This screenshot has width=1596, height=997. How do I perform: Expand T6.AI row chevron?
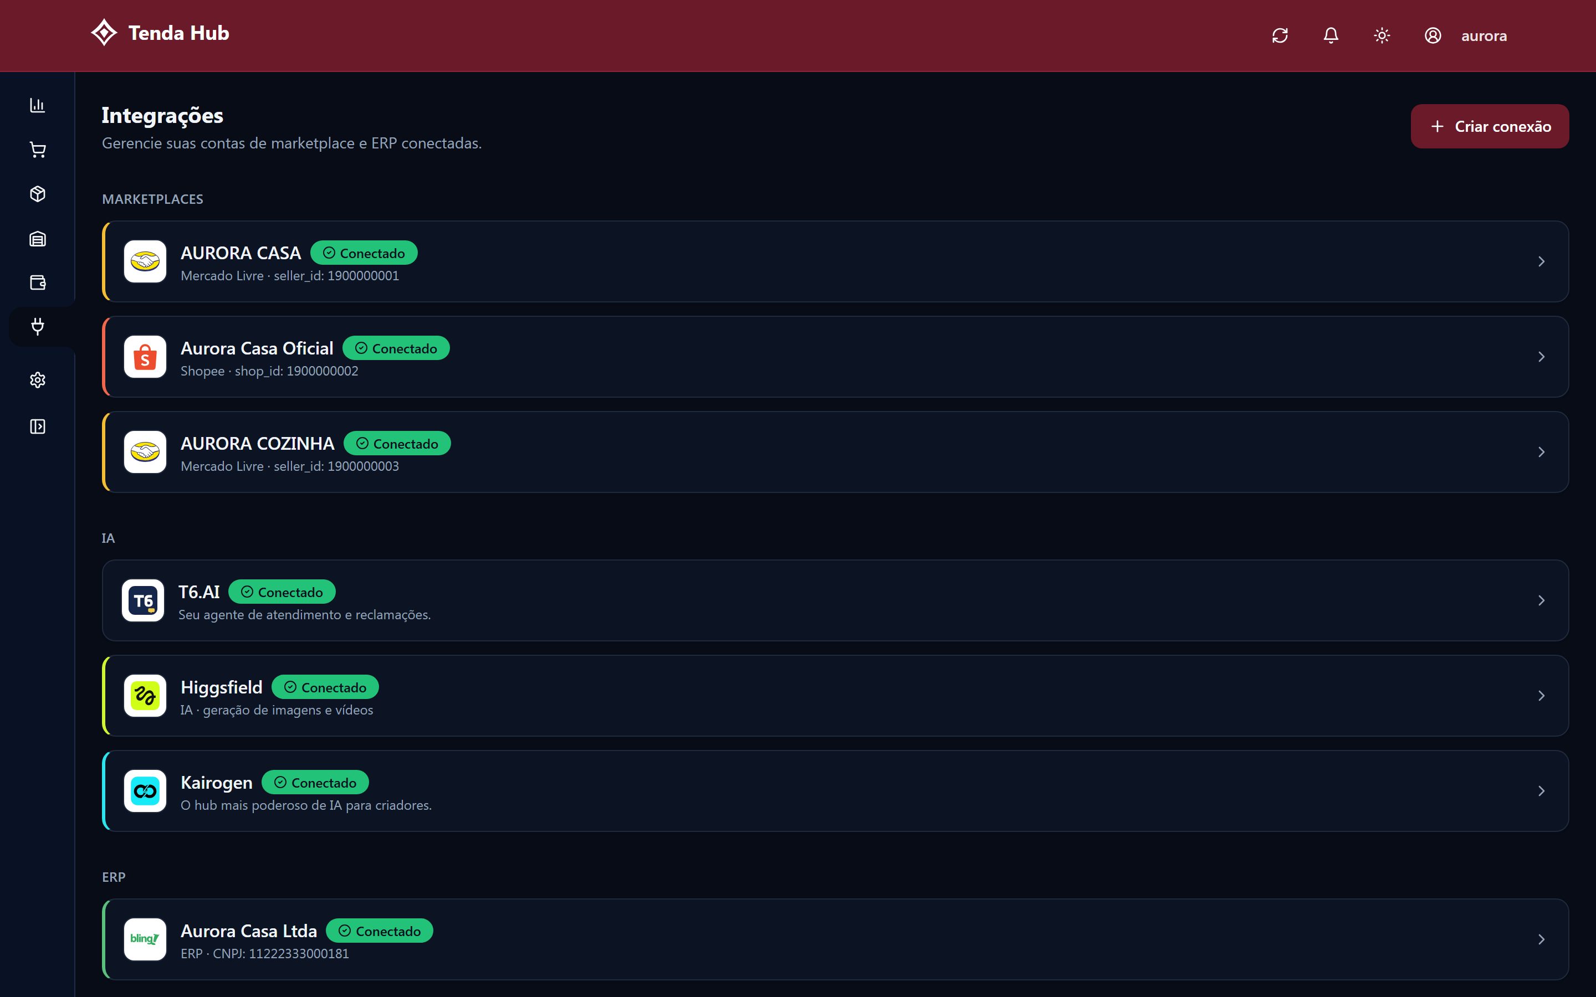pyautogui.click(x=1541, y=601)
